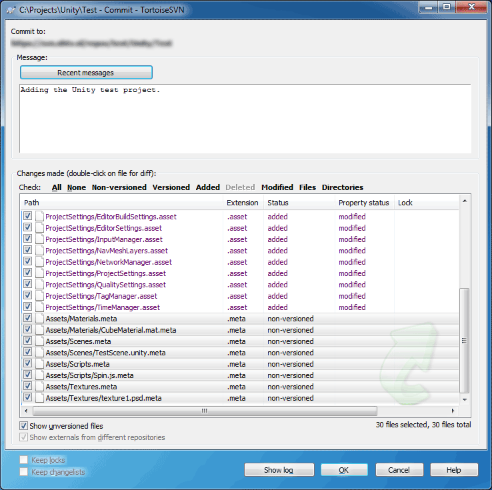492x490 pixels.
Task: Click file icon for texture1.psd.meta
Action: [x=39, y=397]
